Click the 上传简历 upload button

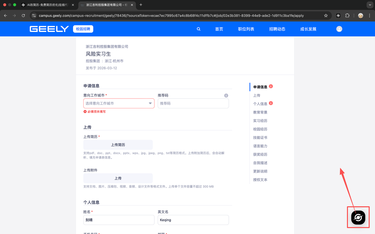[x=118, y=145]
